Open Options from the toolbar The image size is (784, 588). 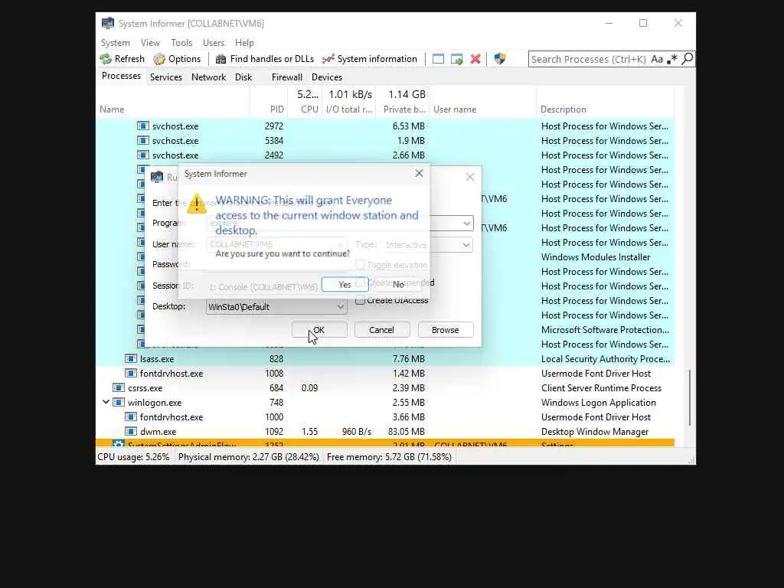coord(177,59)
